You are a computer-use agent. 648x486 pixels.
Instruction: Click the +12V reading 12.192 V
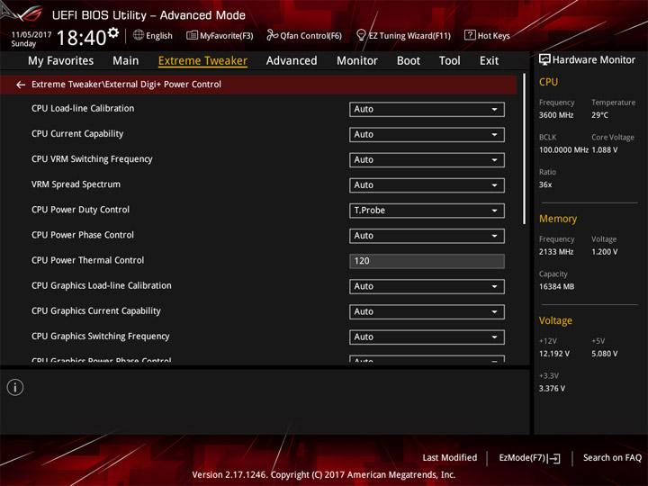[x=553, y=355]
